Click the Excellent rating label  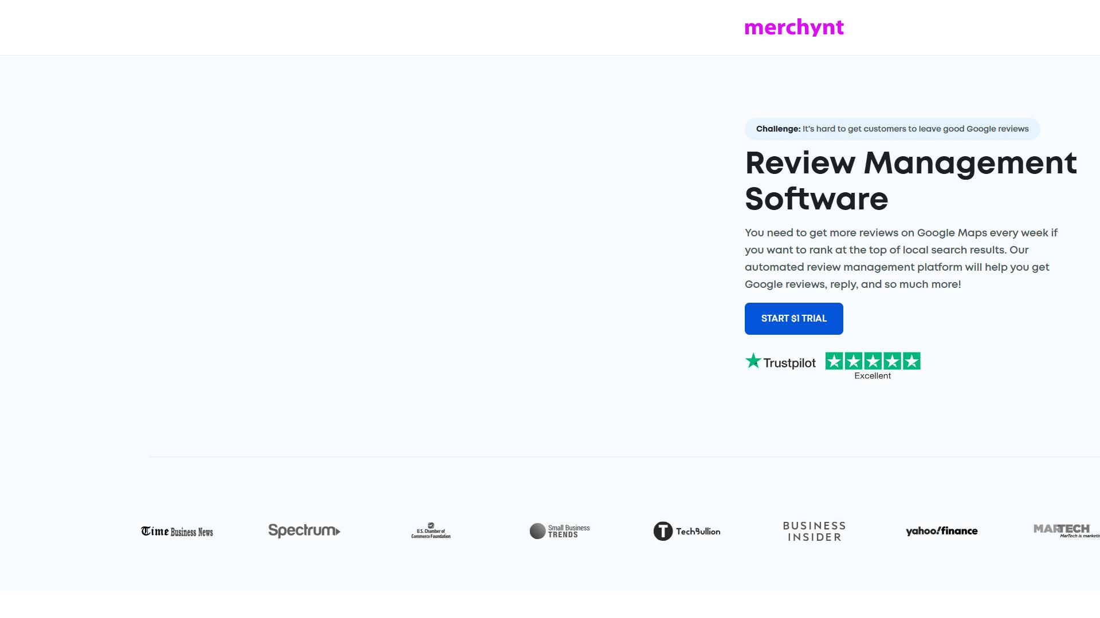(x=873, y=376)
